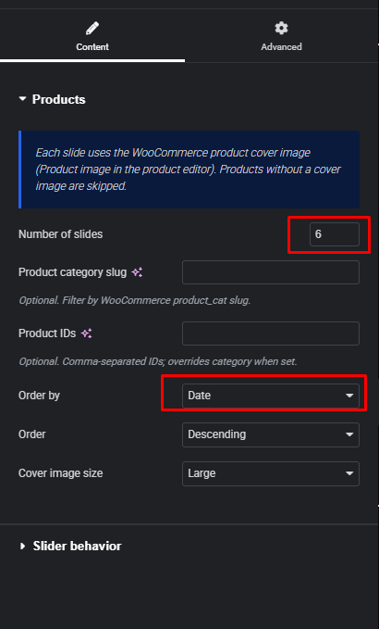Switch to the Content tab label

click(92, 47)
